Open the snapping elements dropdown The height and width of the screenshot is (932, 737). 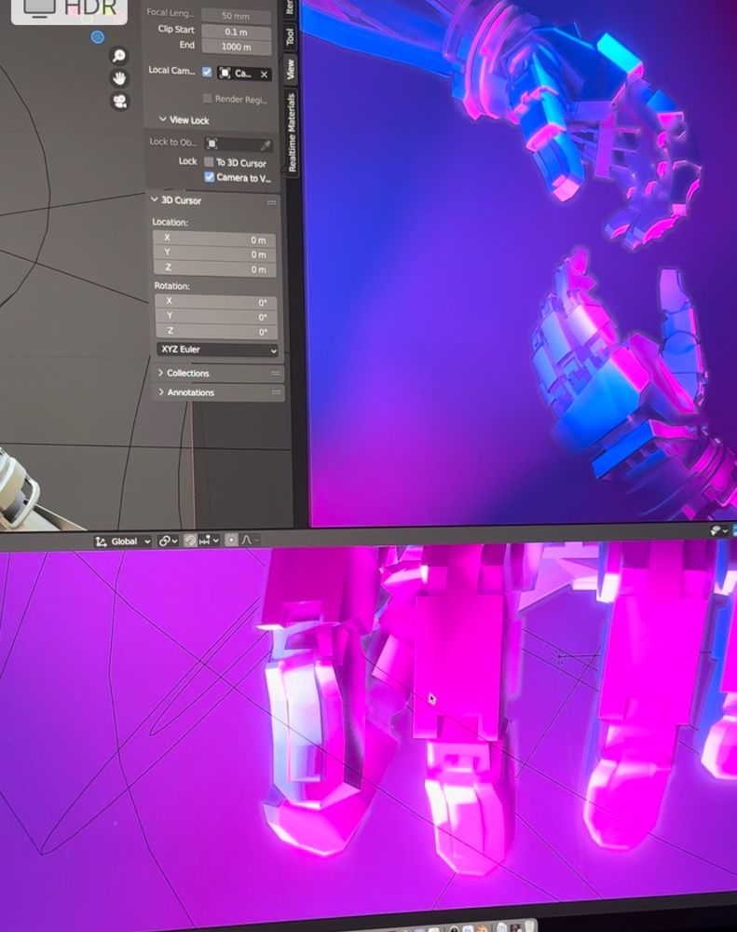point(210,541)
